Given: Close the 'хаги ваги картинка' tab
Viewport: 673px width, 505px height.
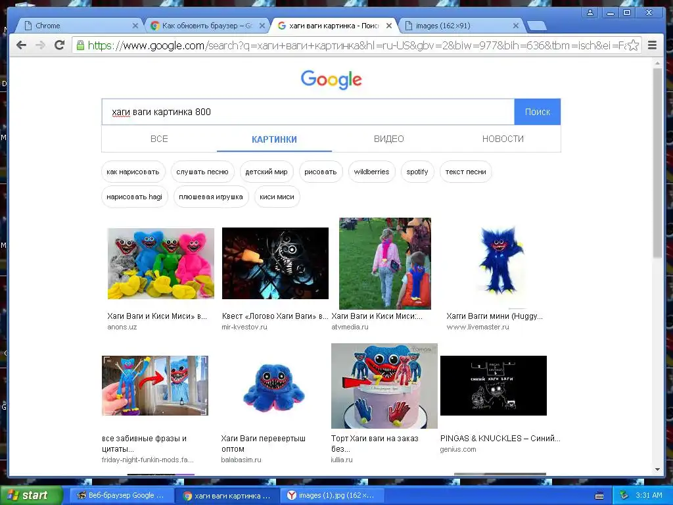Looking at the screenshot, I should pyautogui.click(x=389, y=26).
